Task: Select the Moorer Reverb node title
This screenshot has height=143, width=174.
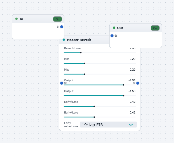Action: 79,40
